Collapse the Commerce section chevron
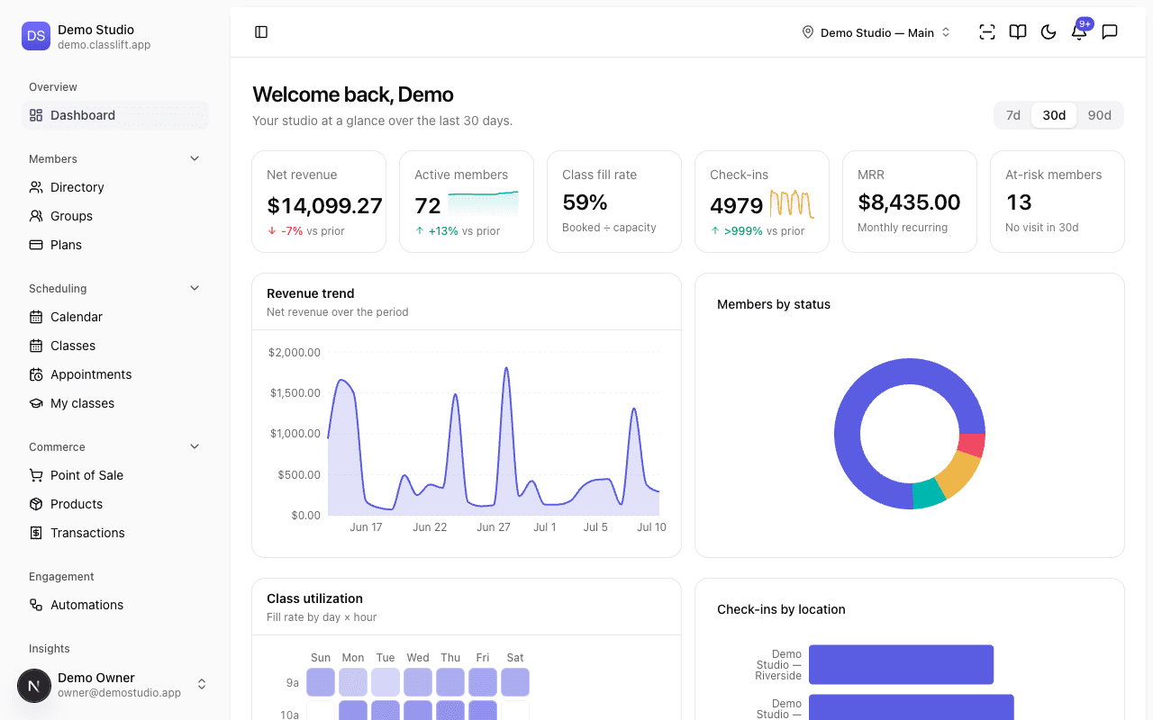This screenshot has height=720, width=1153. (195, 446)
